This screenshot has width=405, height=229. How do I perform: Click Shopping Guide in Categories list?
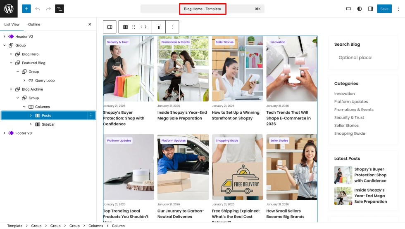pyautogui.click(x=350, y=133)
